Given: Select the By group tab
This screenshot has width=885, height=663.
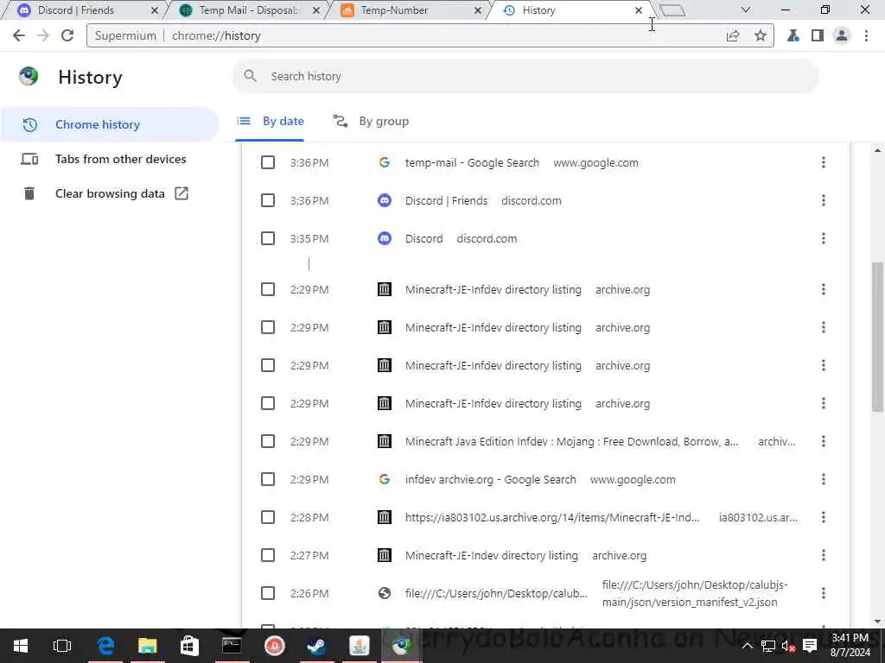Looking at the screenshot, I should 371,121.
